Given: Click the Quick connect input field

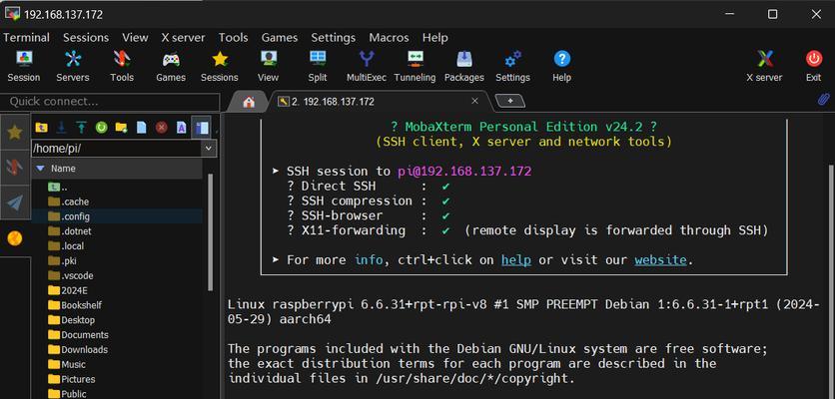Looking at the screenshot, I should tap(110, 102).
